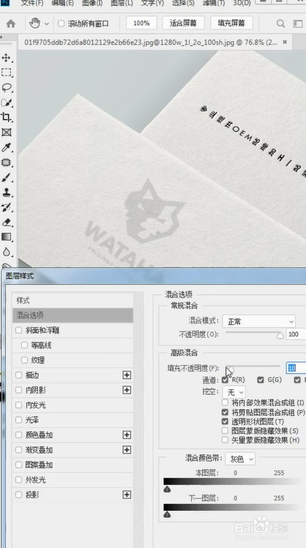Select the Eraser tool
Screen dimensions: 306x548
6,222
